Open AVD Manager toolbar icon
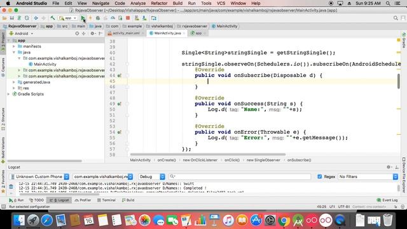Screen dimensions: 407x229 tap(137, 18)
